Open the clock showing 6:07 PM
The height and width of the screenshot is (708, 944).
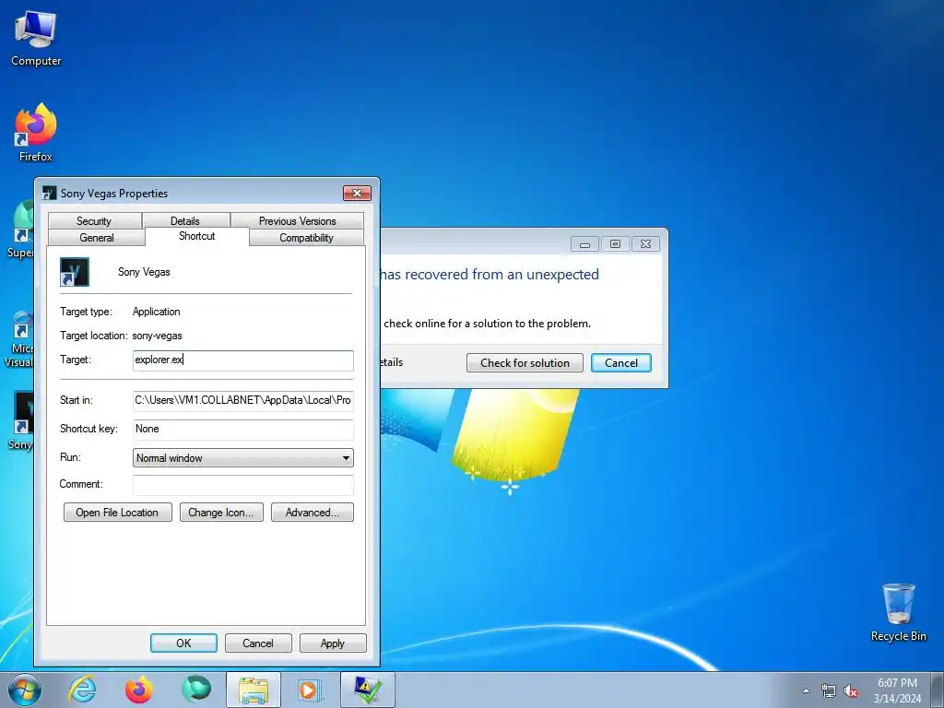pyautogui.click(x=897, y=690)
